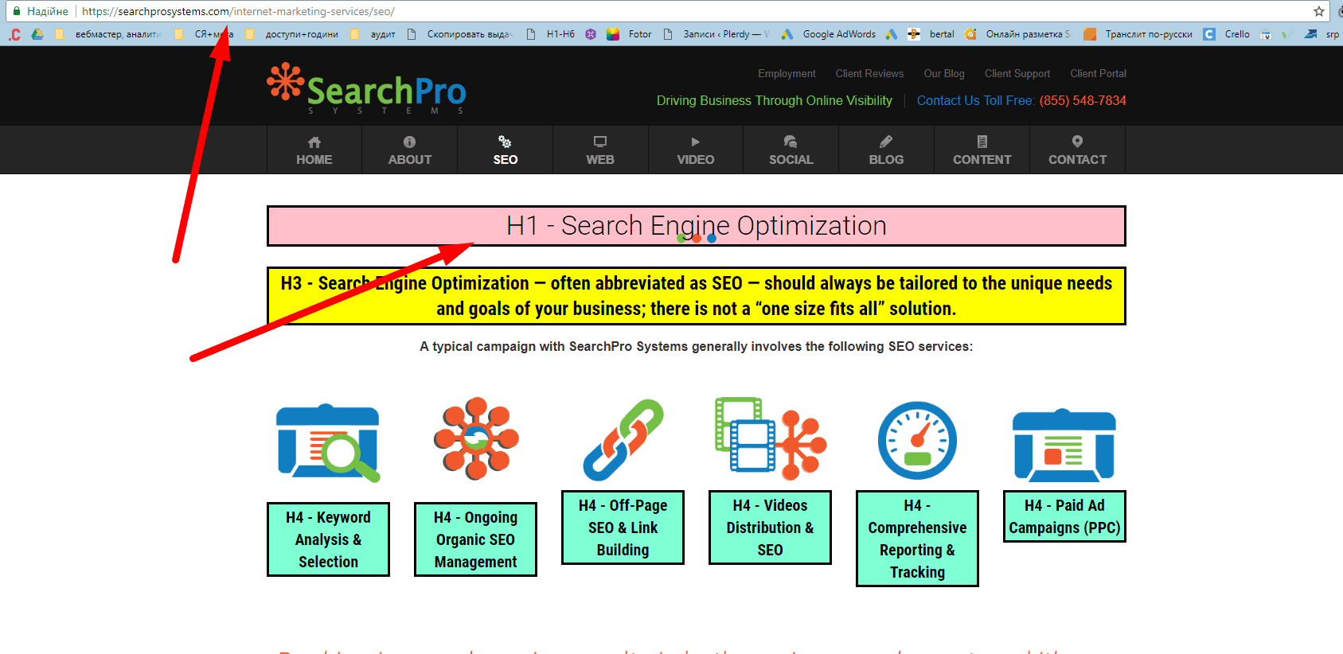Image resolution: width=1343 pixels, height=654 pixels.
Task: Click the yellow H3 heading text
Action: coord(697,296)
